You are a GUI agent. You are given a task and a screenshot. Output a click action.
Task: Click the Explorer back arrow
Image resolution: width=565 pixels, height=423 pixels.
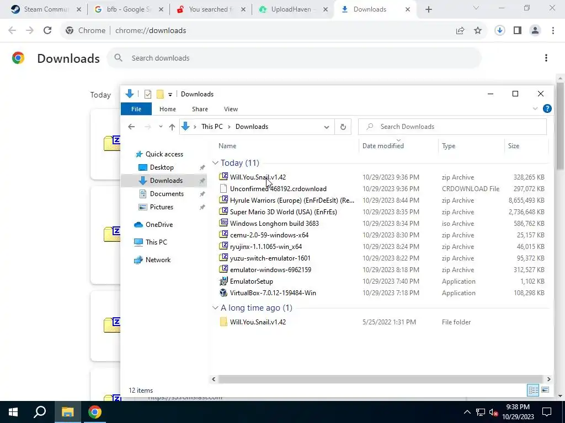tap(131, 127)
